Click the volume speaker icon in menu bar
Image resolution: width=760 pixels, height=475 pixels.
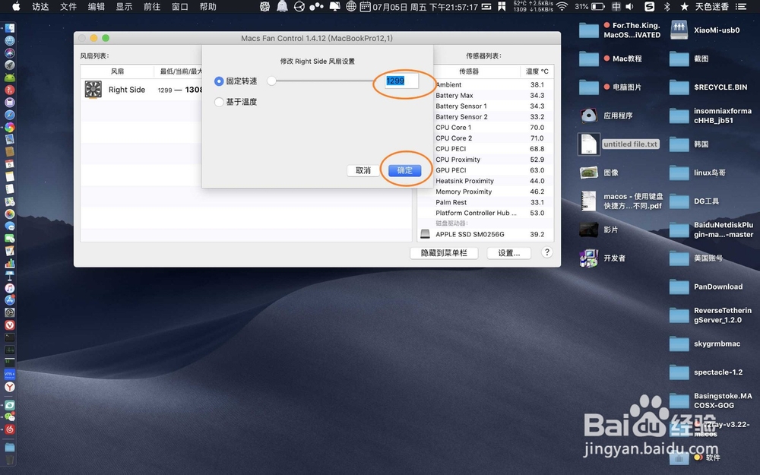(x=629, y=7)
